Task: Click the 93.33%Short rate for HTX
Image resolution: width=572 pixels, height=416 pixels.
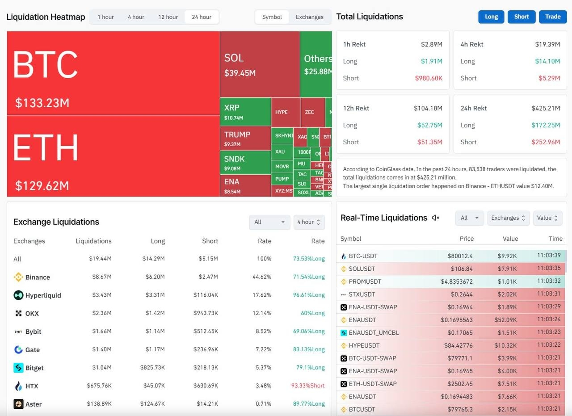Action: [x=308, y=386]
